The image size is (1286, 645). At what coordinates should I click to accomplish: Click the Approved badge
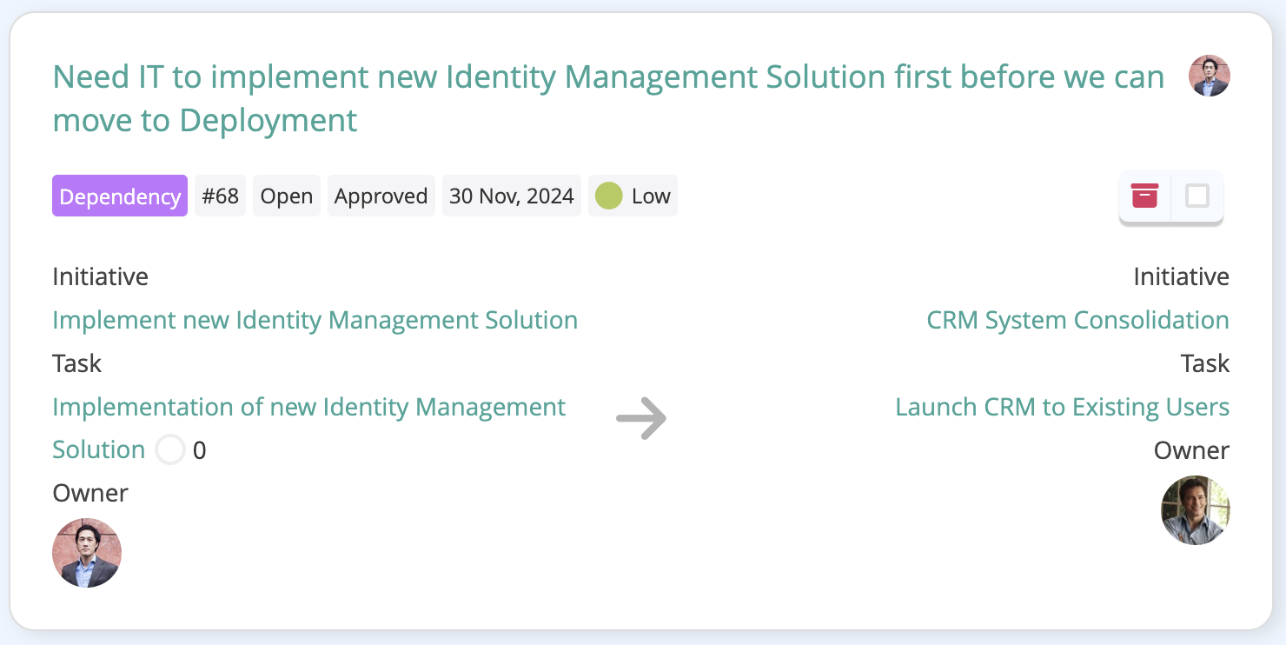[x=381, y=196]
